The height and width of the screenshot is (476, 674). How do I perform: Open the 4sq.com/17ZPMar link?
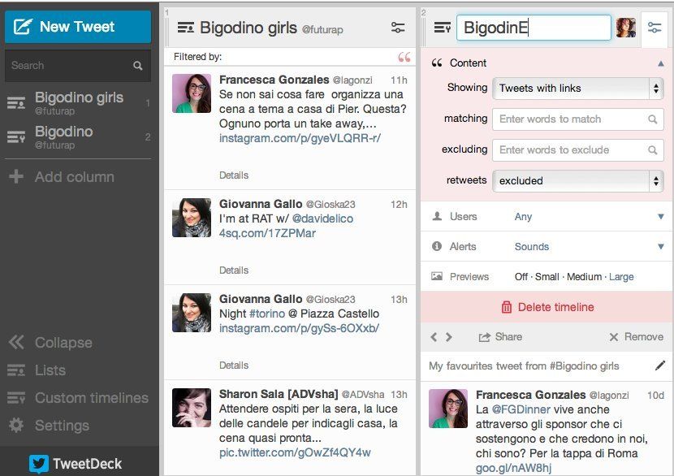coord(267,233)
